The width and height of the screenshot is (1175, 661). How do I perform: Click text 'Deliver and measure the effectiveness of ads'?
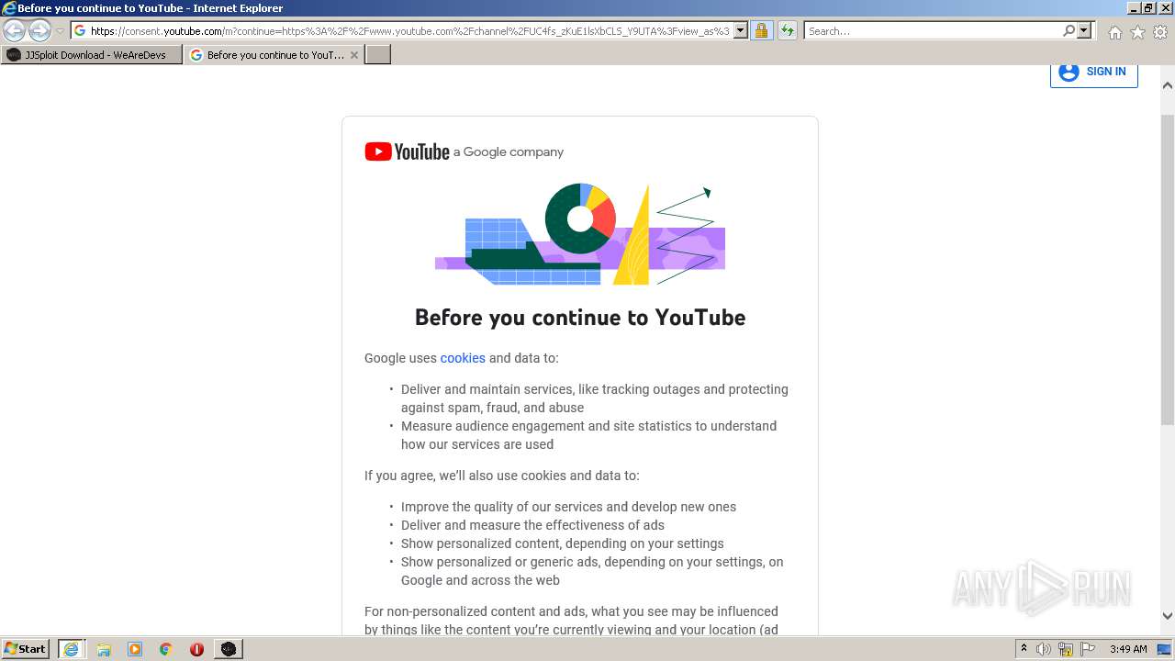click(532, 525)
